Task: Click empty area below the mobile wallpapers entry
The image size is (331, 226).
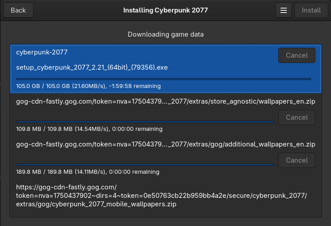Action: point(165,213)
